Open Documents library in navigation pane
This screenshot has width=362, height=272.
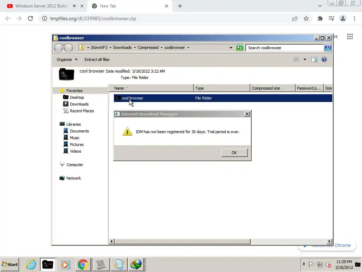pos(79,131)
